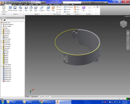This screenshot has width=130, height=104.
Task: Expand the Surface panel dropdown
Action: click(77, 14)
